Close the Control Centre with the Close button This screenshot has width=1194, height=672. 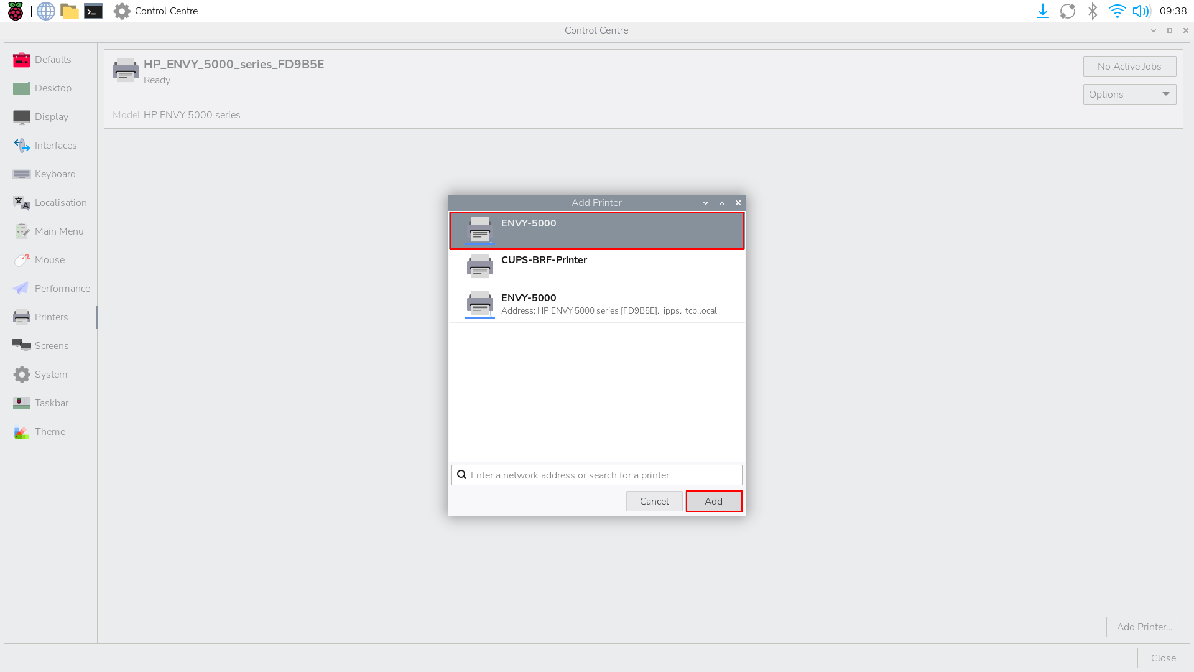pyautogui.click(x=1163, y=658)
